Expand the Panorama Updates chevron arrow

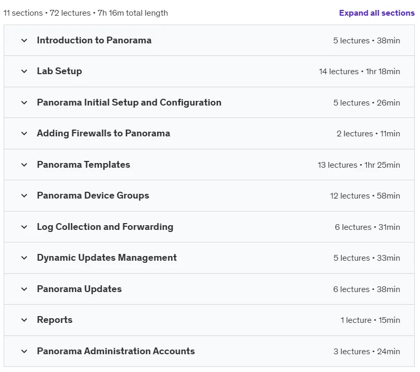pyautogui.click(x=24, y=289)
